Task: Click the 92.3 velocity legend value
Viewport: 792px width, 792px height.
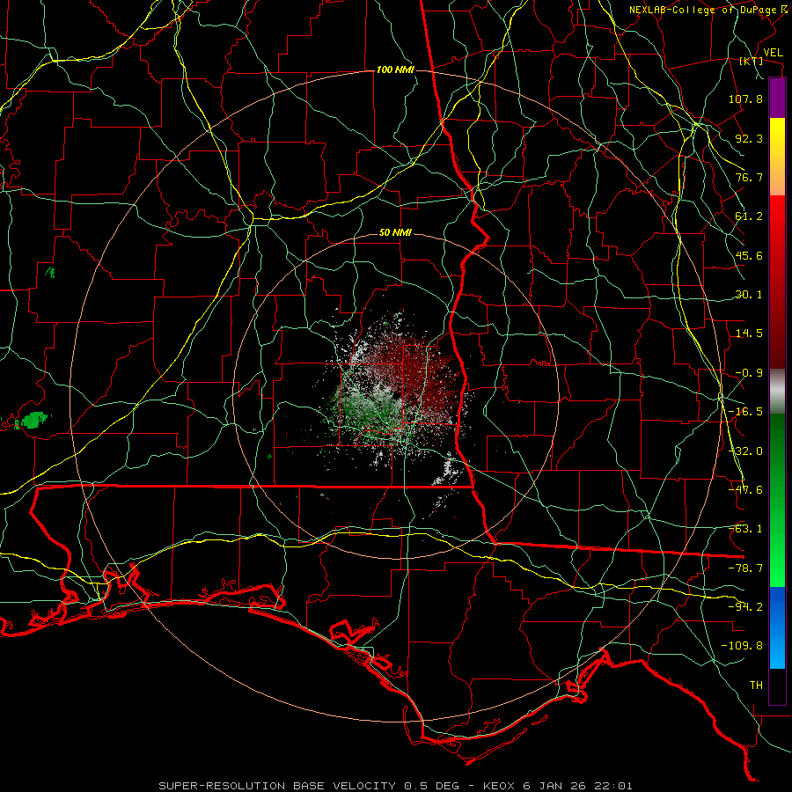Action: tap(749, 138)
